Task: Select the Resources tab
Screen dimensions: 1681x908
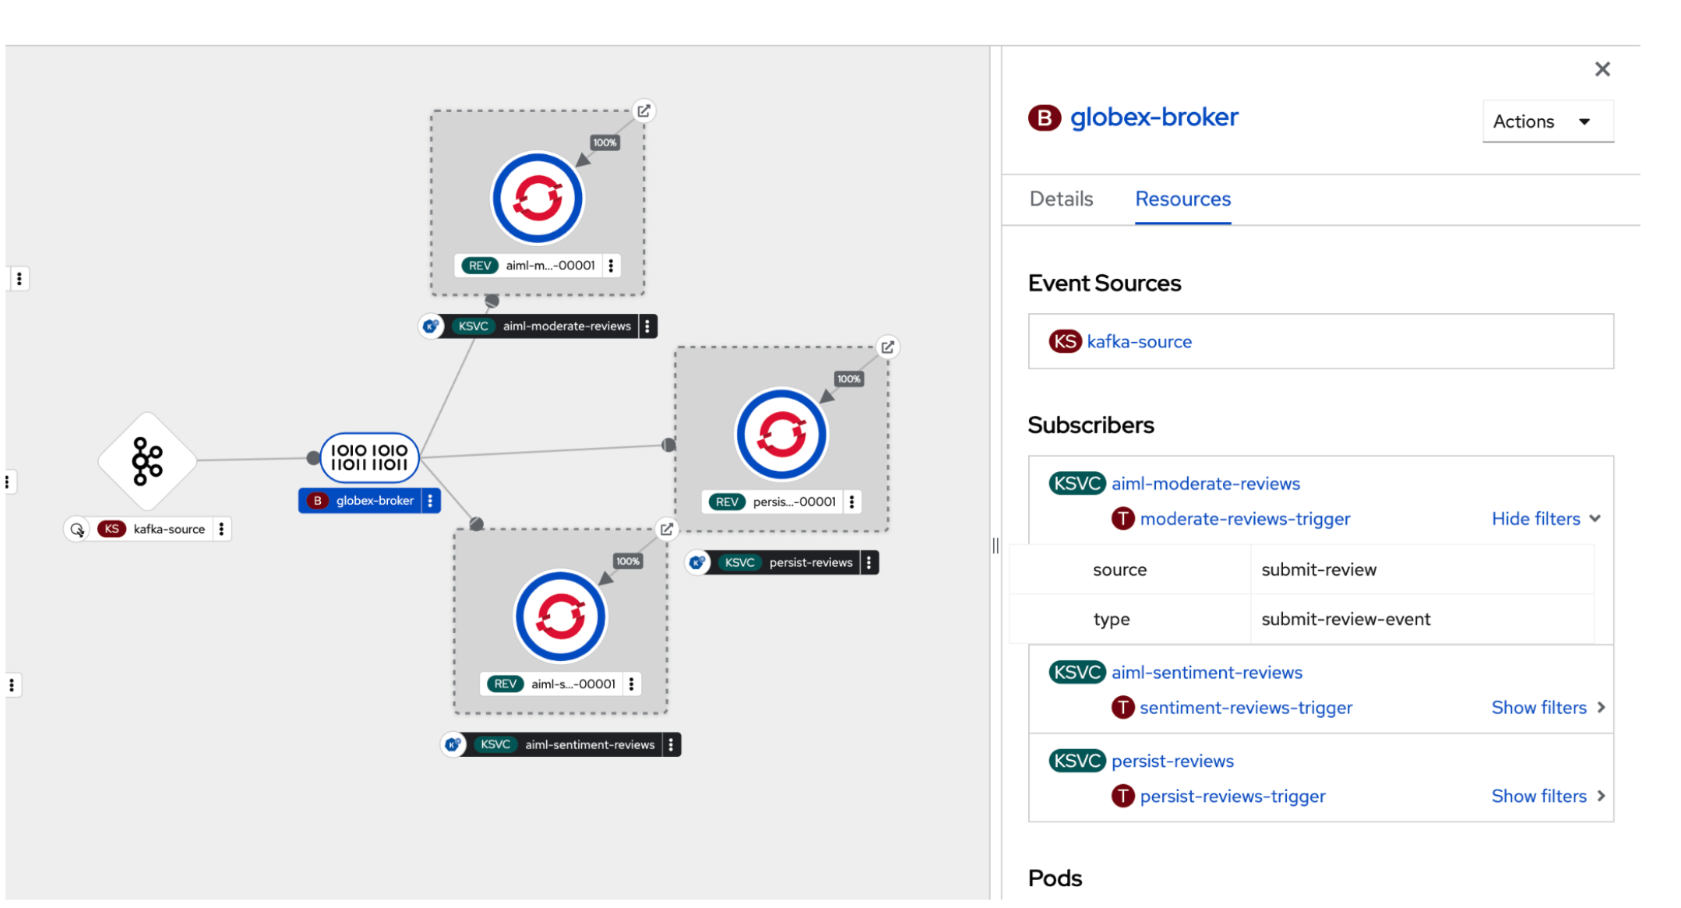Action: click(x=1182, y=201)
